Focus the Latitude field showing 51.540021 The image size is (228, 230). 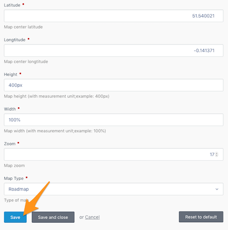coord(113,16)
